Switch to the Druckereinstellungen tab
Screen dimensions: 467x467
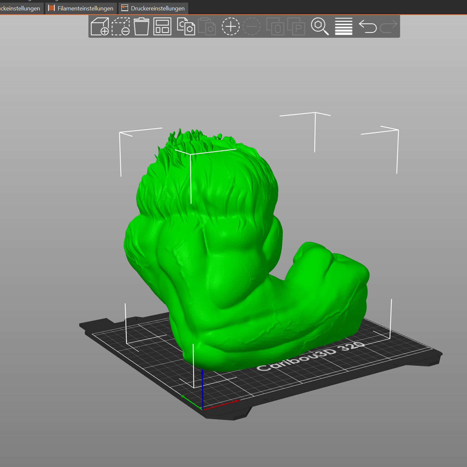(153, 8)
